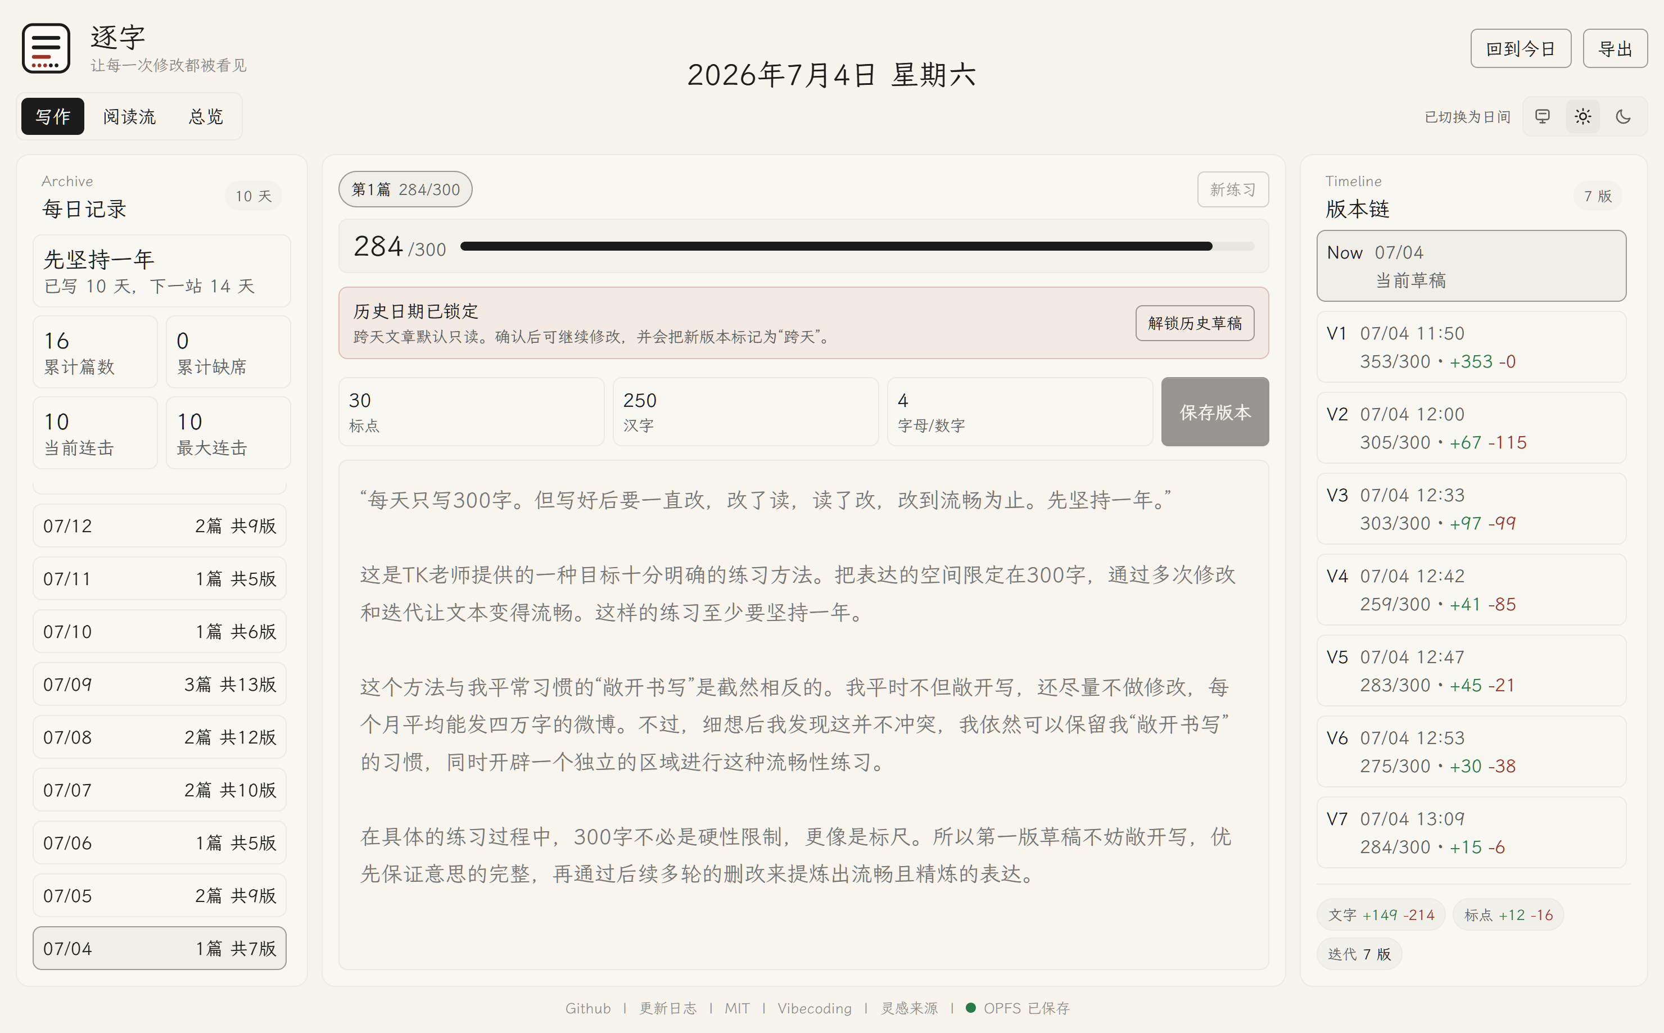This screenshot has width=1664, height=1033.
Task: Select the 第1篇 284/300 pill
Action: 405,189
